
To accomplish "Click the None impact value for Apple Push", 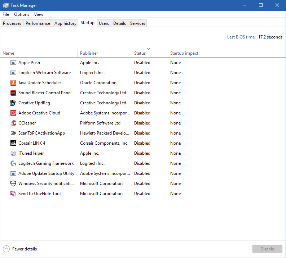I will [x=176, y=63].
